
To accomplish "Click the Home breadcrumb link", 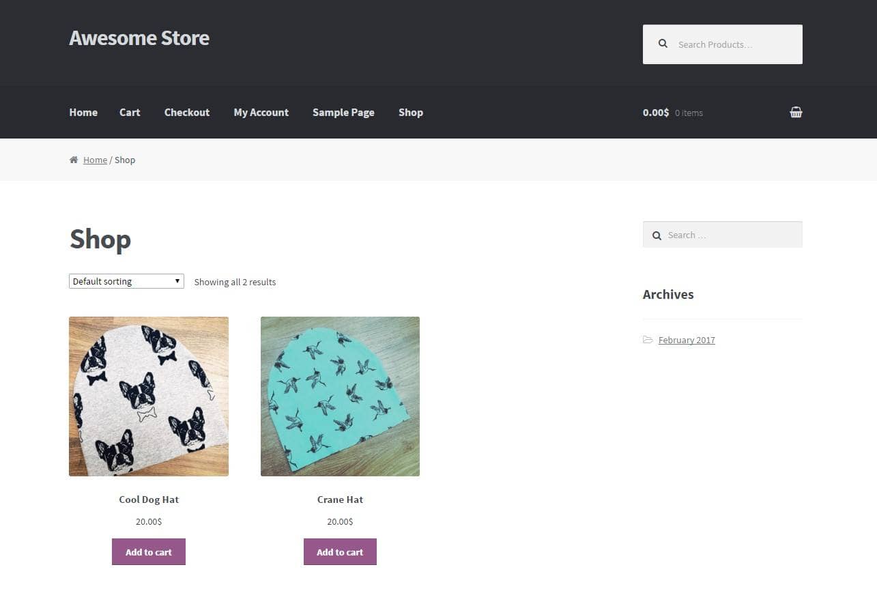I will point(95,160).
